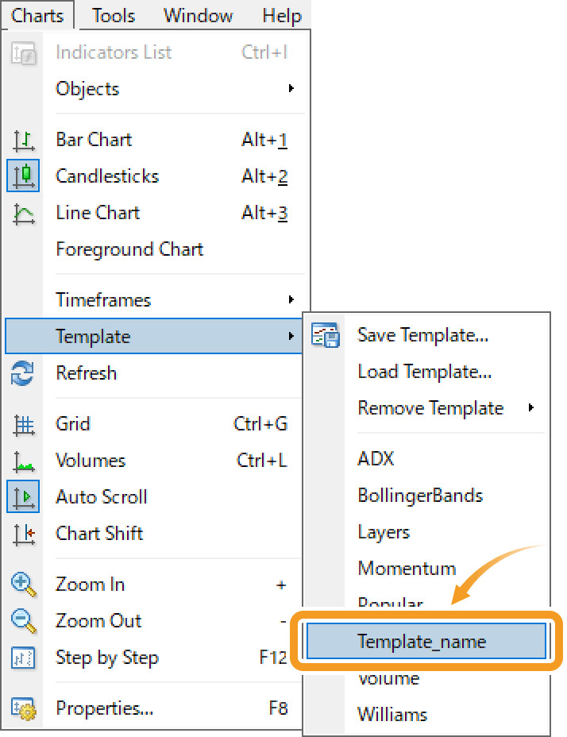Click the Zoom In magnifier icon
567x737 pixels.
point(24,585)
